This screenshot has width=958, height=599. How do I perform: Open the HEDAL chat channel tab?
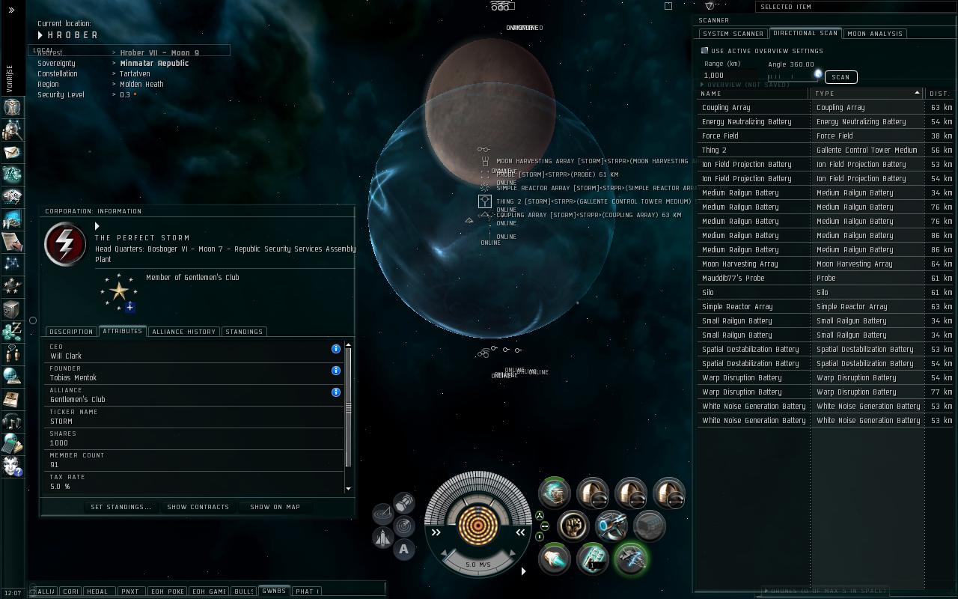[x=98, y=592]
